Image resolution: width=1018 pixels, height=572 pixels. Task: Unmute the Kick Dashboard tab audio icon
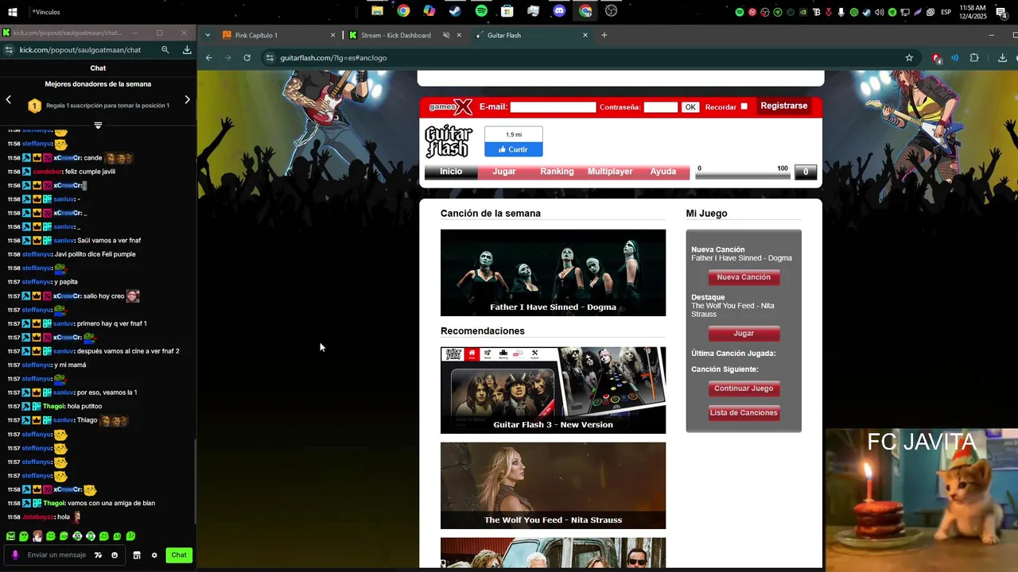pyautogui.click(x=446, y=35)
